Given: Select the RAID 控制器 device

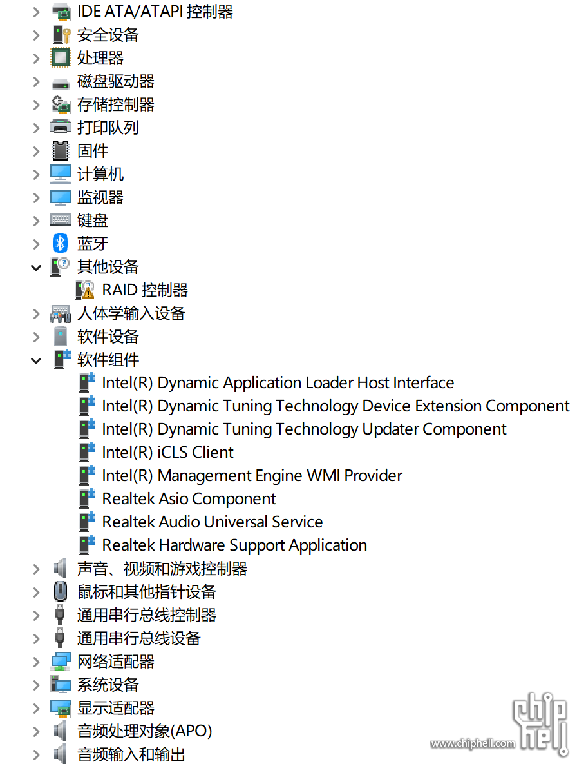Looking at the screenshot, I should point(145,290).
